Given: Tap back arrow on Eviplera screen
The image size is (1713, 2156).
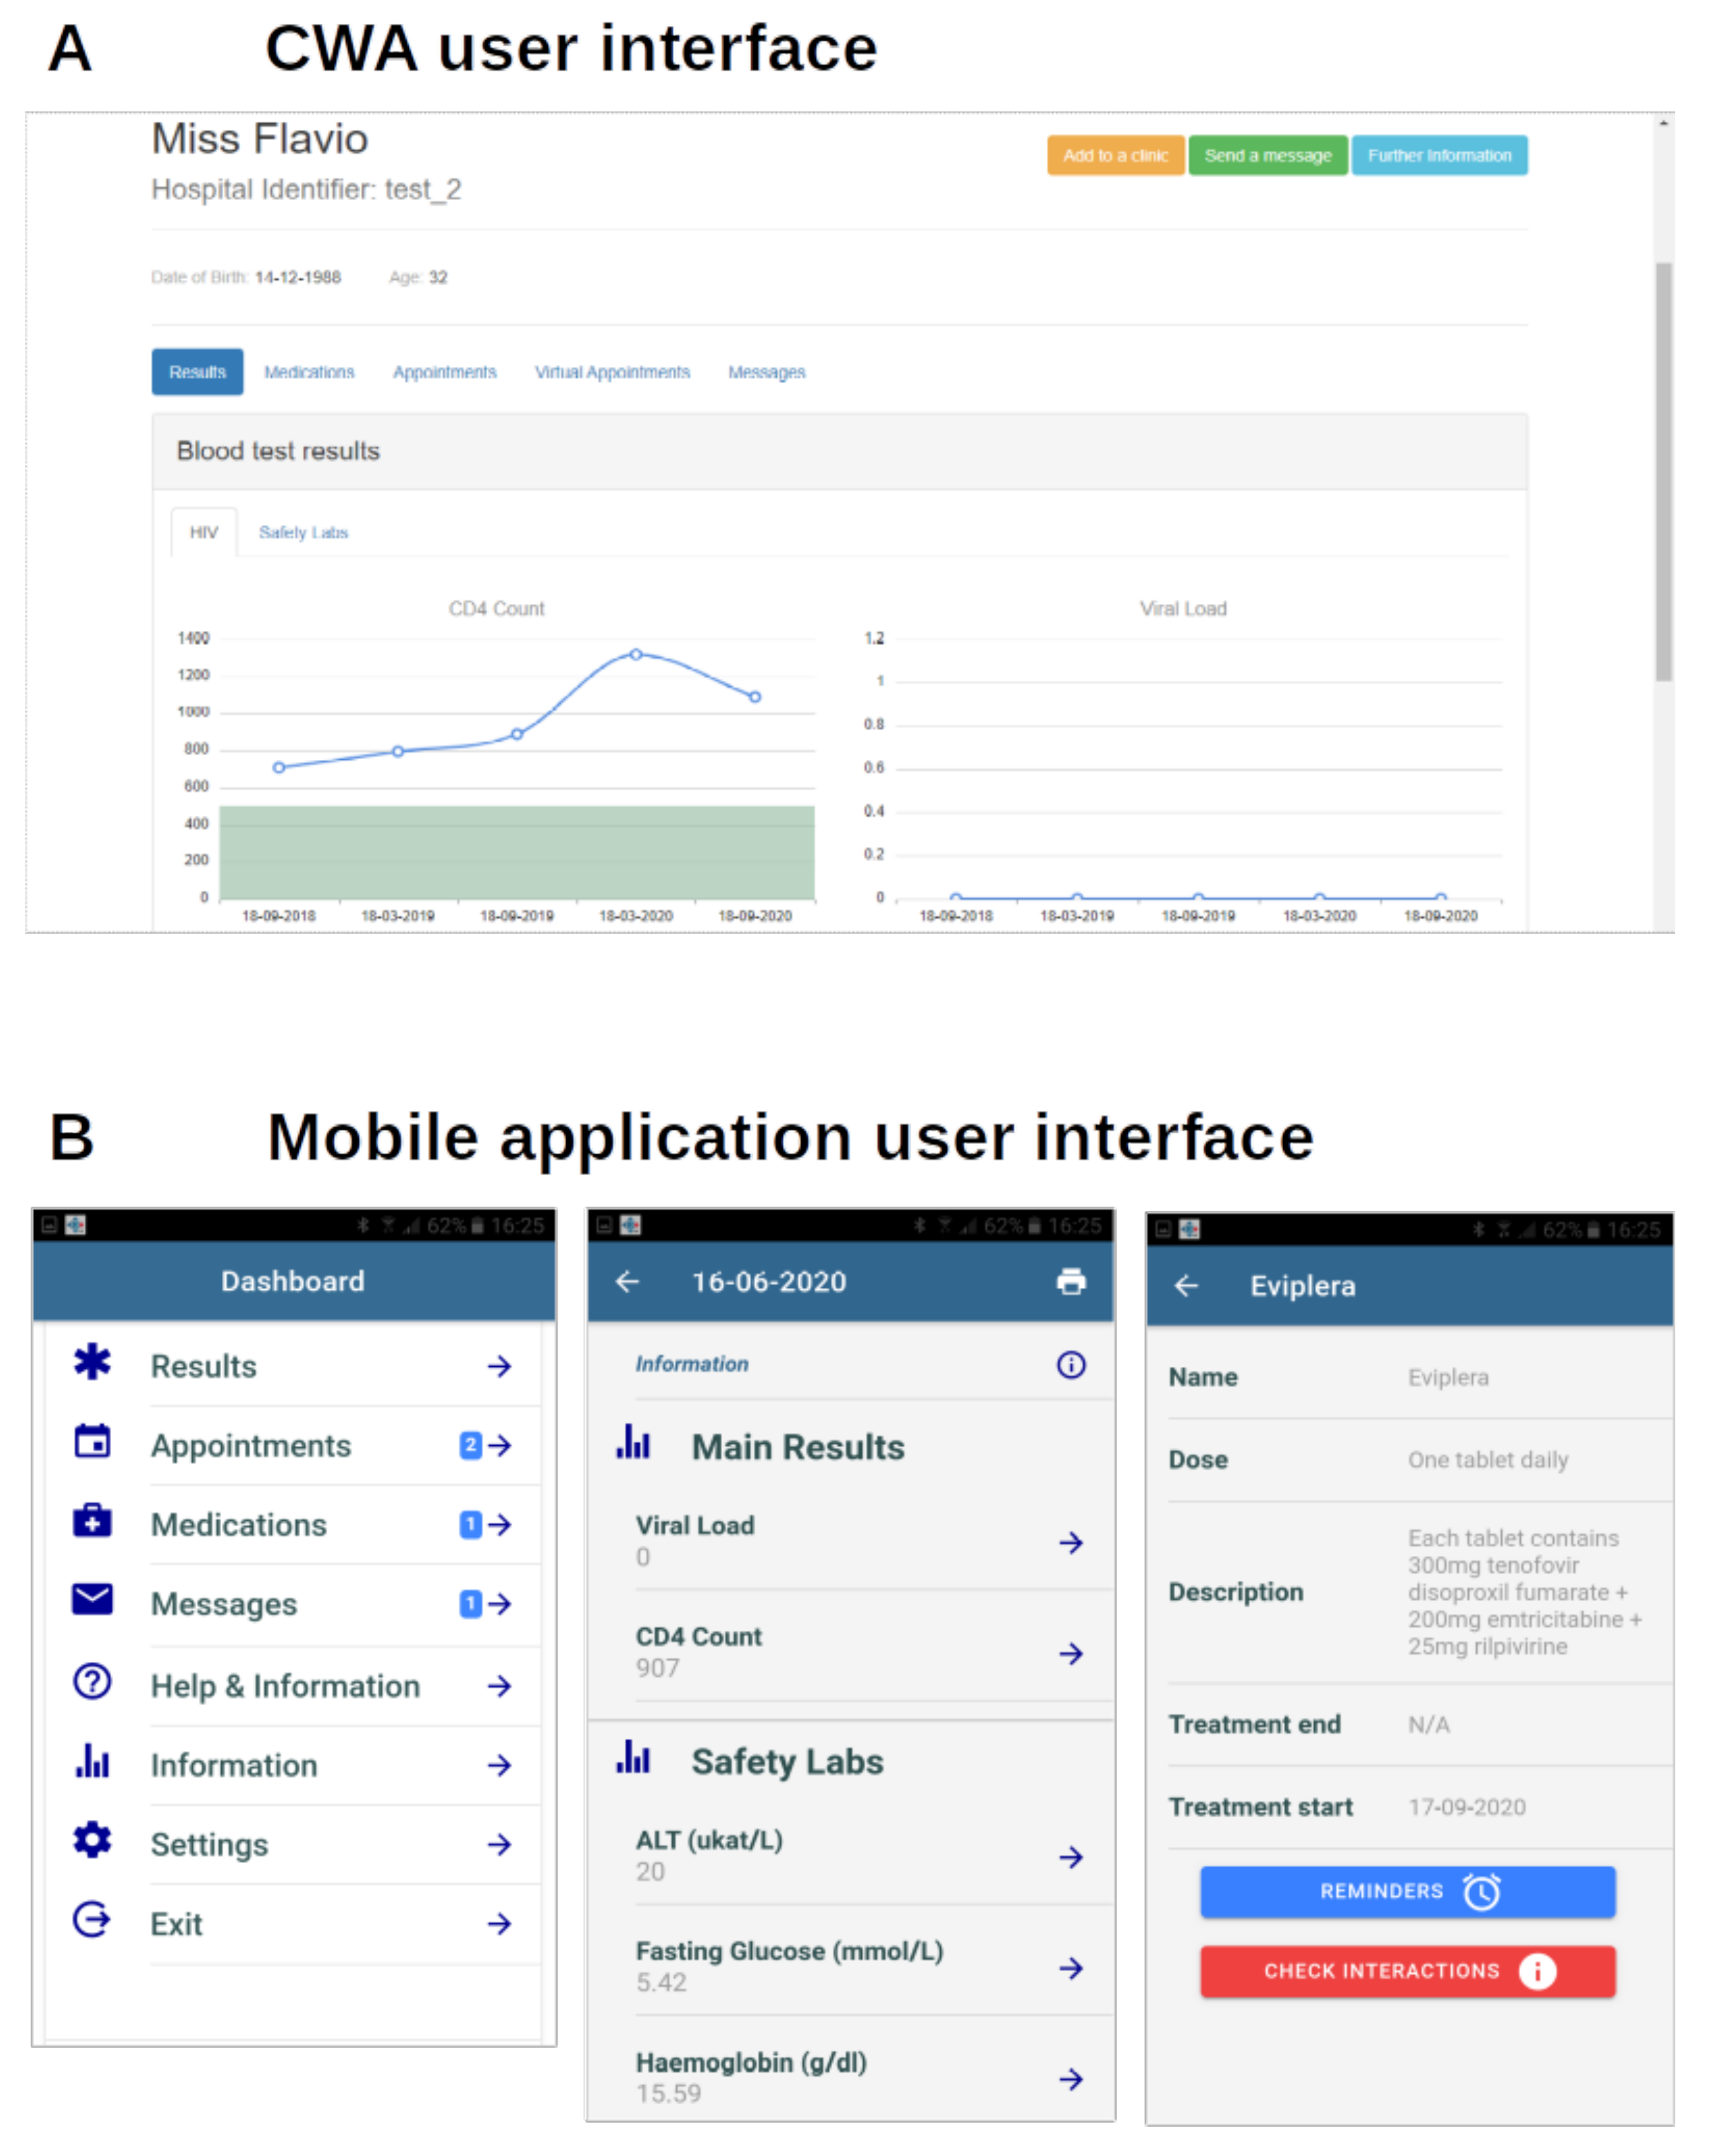Looking at the screenshot, I should pos(1185,1285).
